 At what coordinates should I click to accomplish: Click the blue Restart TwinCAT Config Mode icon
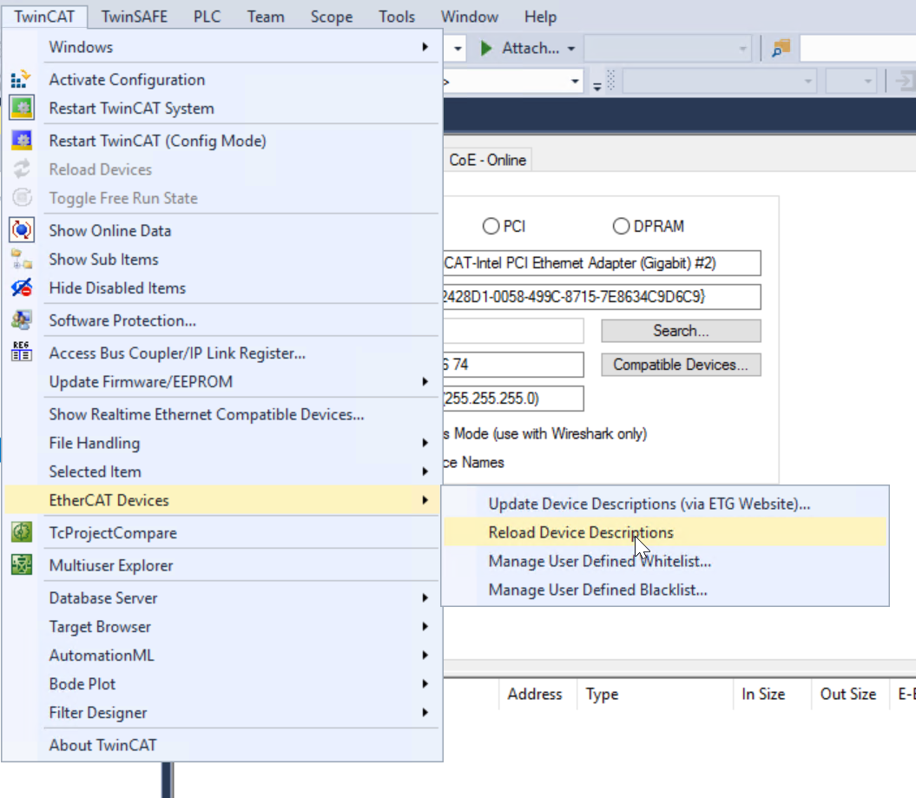[22, 141]
